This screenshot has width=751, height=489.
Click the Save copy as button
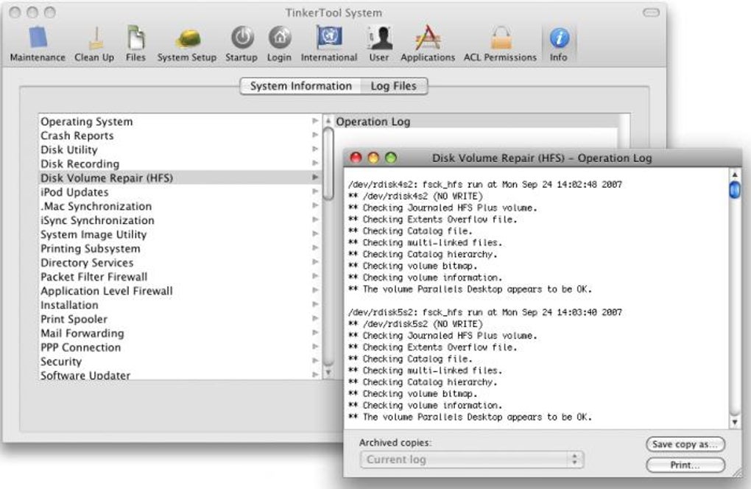pyautogui.click(x=685, y=444)
